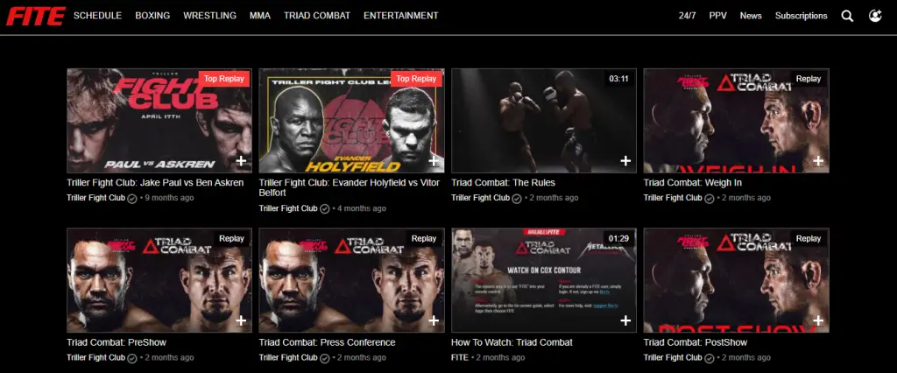Open Triller Fight Club channel under PostShow
The height and width of the screenshot is (373, 897).
pos(672,357)
